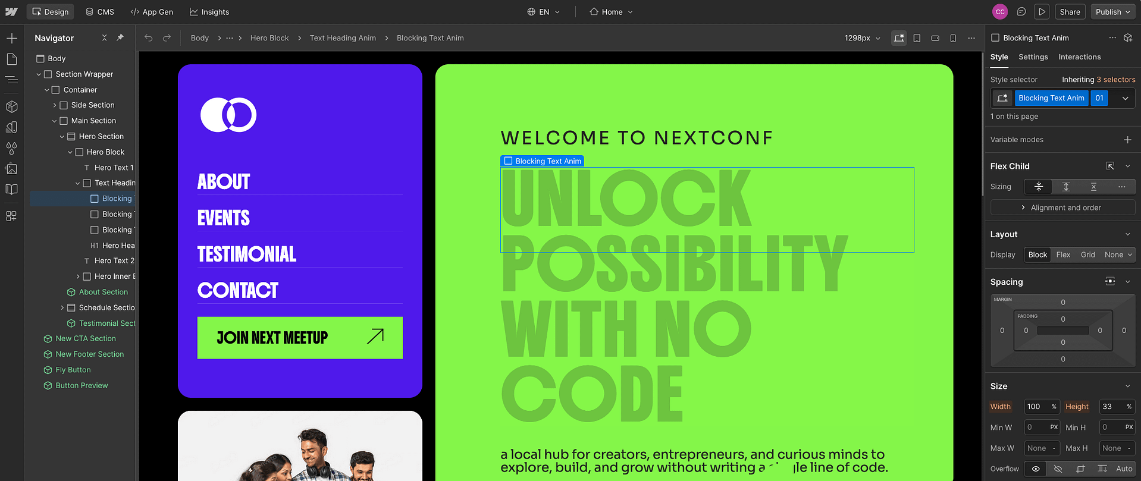Pin the Navigator panel
Image resolution: width=1141 pixels, height=481 pixels.
point(120,37)
